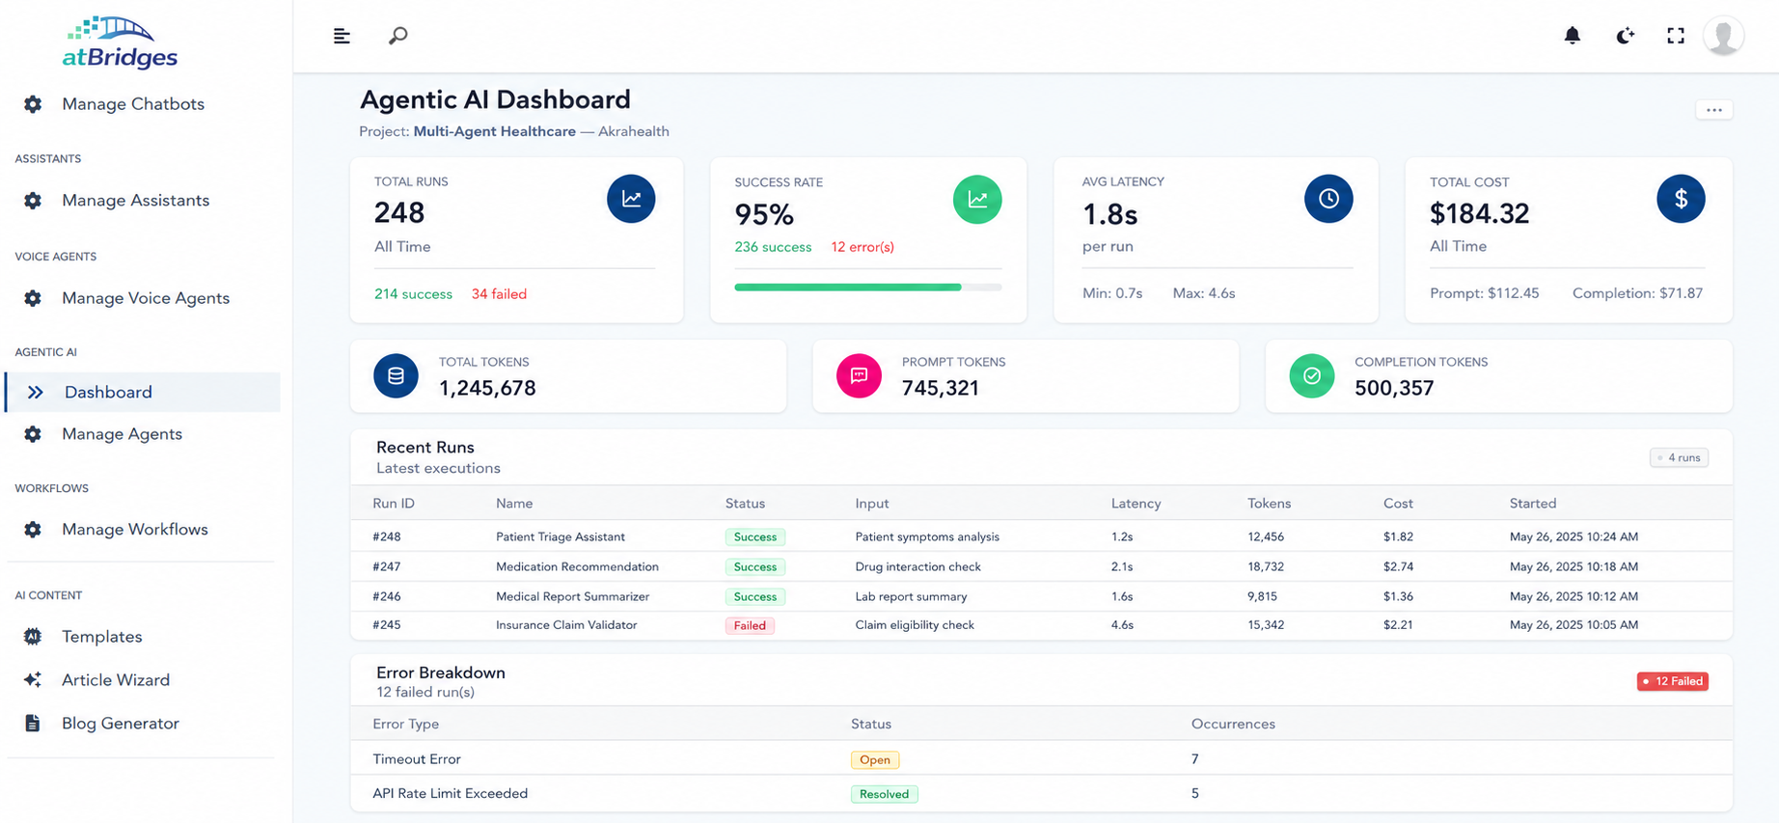The height and width of the screenshot is (823, 1779).
Task: Click the Templates sidebar icon
Action: (x=33, y=637)
